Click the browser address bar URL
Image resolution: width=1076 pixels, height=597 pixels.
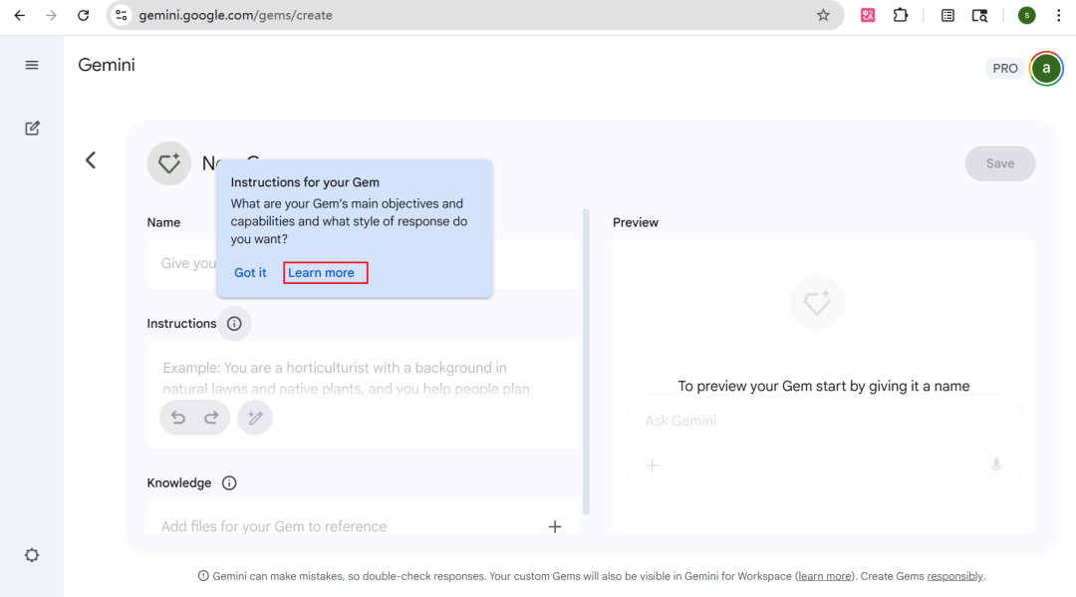(x=235, y=15)
